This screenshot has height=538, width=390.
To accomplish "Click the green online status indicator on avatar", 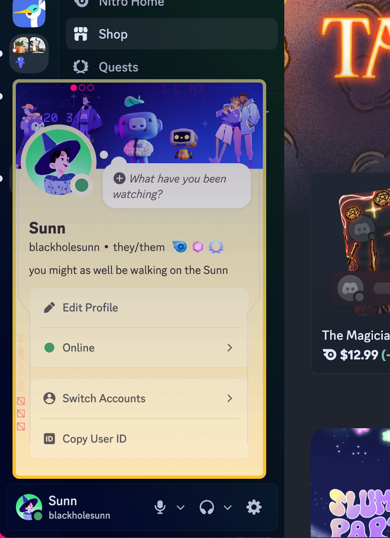I will pos(82,185).
